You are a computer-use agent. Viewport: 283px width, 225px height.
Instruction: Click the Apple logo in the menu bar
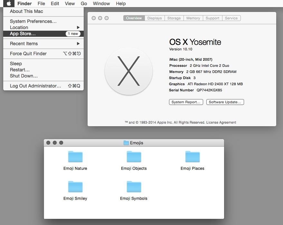[8, 4]
